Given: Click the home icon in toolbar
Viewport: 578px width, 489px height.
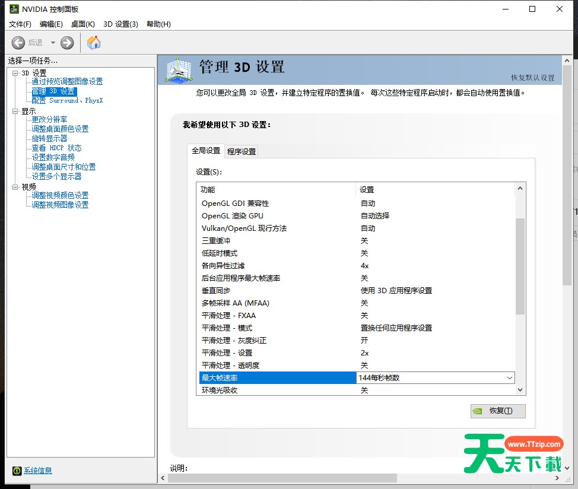Looking at the screenshot, I should pos(94,43).
